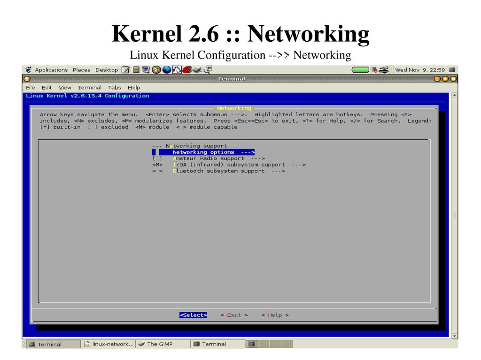Open the View menu
This screenshot has height=360, width=481.
[65, 88]
